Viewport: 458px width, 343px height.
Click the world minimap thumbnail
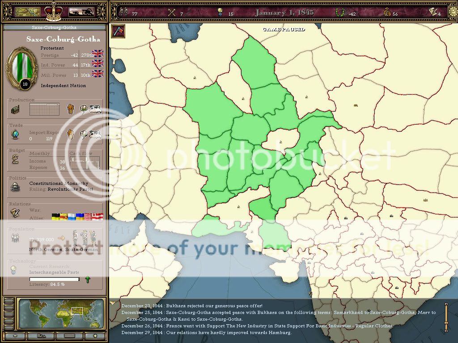[x=62, y=314]
